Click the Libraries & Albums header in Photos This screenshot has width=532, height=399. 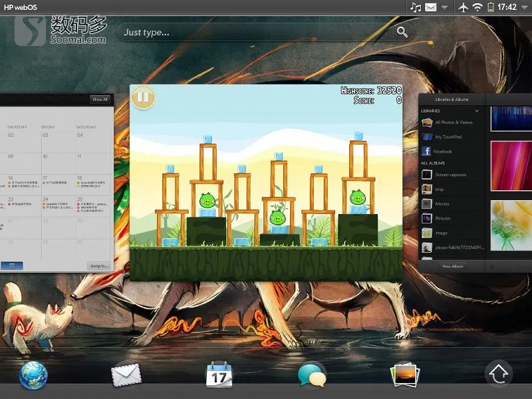[452, 99]
